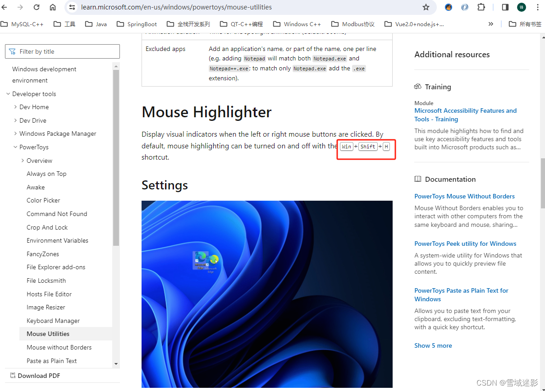Click the Show 5 more link
Screen dimensions: 545x391
pyautogui.click(x=433, y=345)
